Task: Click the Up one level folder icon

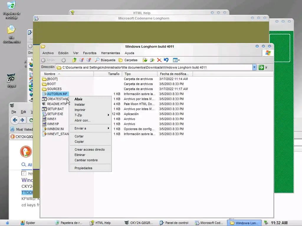Action: (x=74, y=60)
